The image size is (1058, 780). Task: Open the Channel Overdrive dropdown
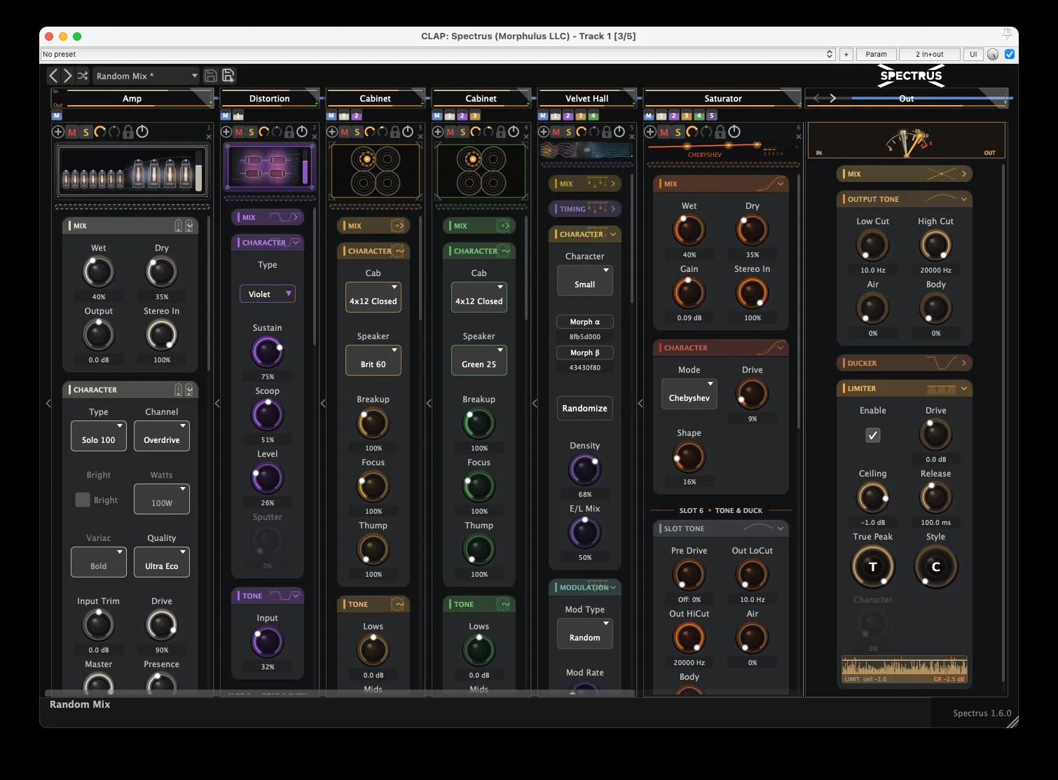click(x=162, y=436)
